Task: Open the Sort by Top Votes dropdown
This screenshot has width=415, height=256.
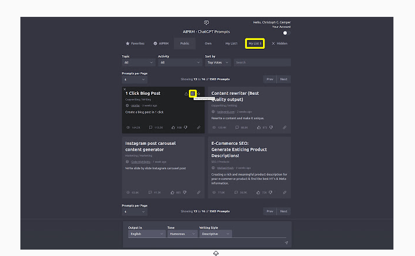Action: (217, 62)
